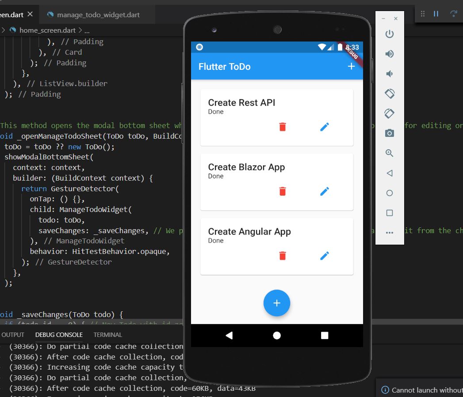Rotate the emulator left with the rotate icon
The height and width of the screenshot is (397, 463).
point(389,94)
